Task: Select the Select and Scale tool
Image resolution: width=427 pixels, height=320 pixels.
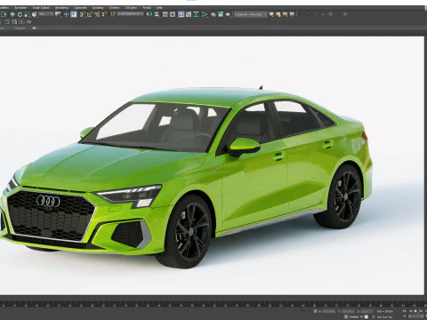Action: [x=27, y=14]
